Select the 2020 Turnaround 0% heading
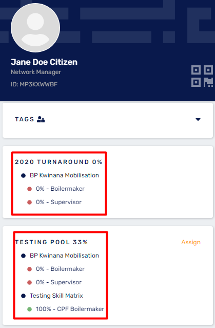 coord(58,162)
